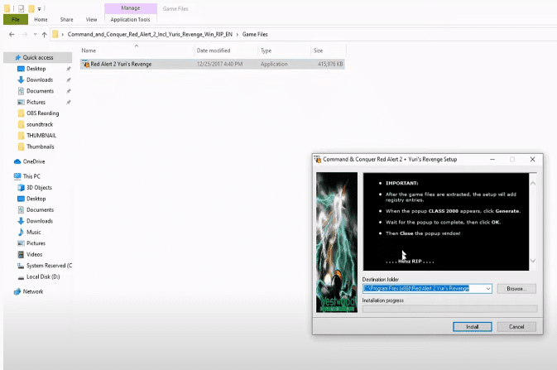
Task: Click the OneDrive cloud icon
Action: click(17, 161)
